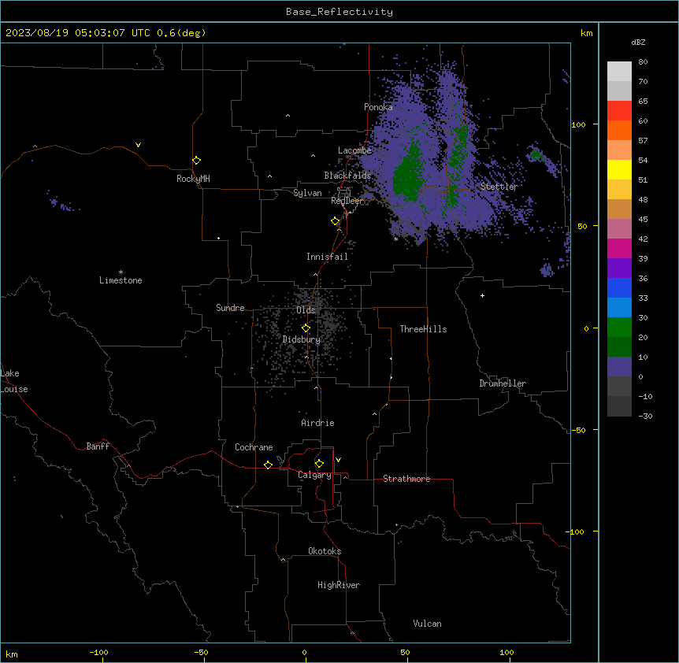Image resolution: width=679 pixels, height=663 pixels.
Task: Click the ThreeHills label
Action: (x=423, y=329)
